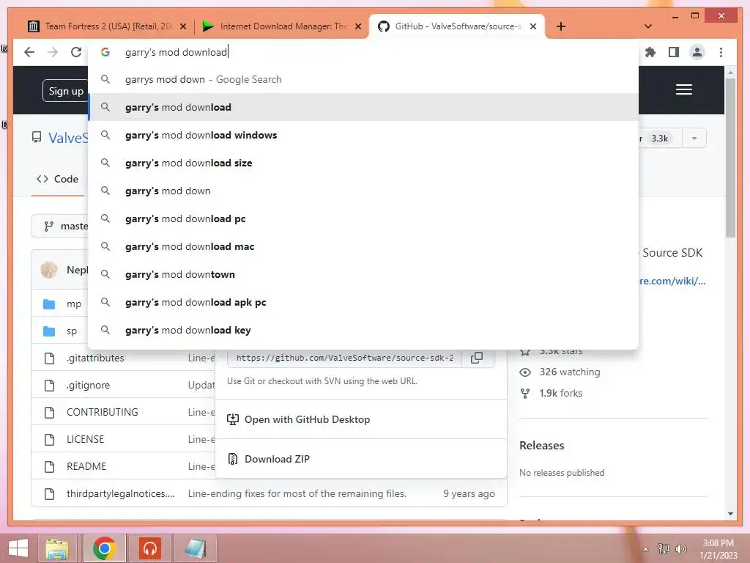Open the Releases heading link

point(541,445)
